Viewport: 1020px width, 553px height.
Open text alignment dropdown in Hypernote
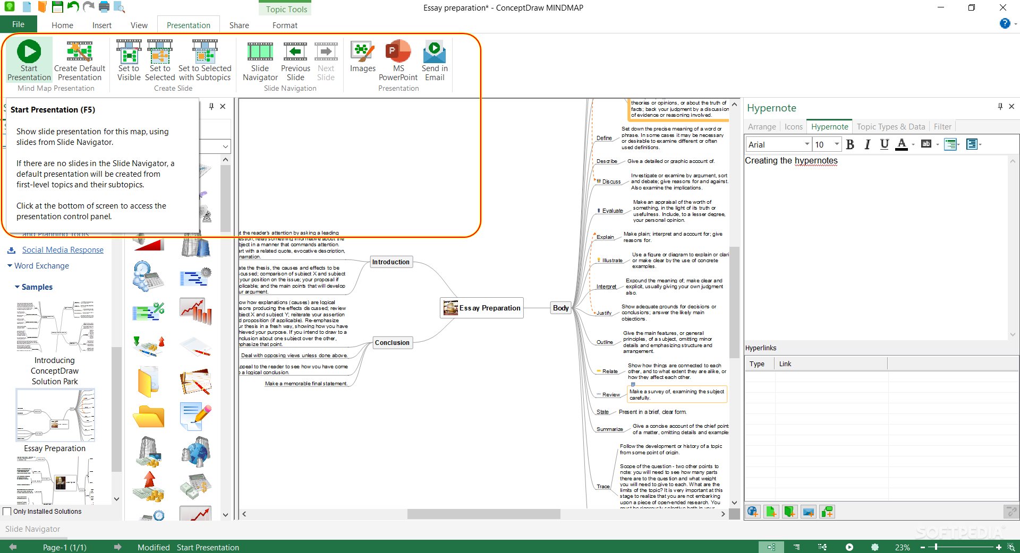[x=980, y=144]
